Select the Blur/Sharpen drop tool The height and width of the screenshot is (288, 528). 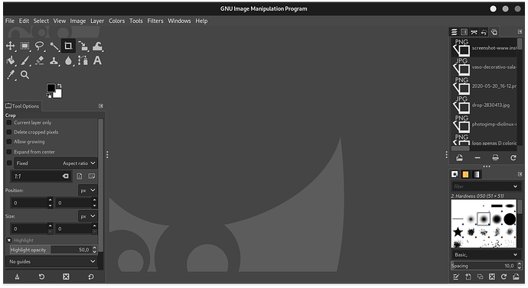(68, 60)
